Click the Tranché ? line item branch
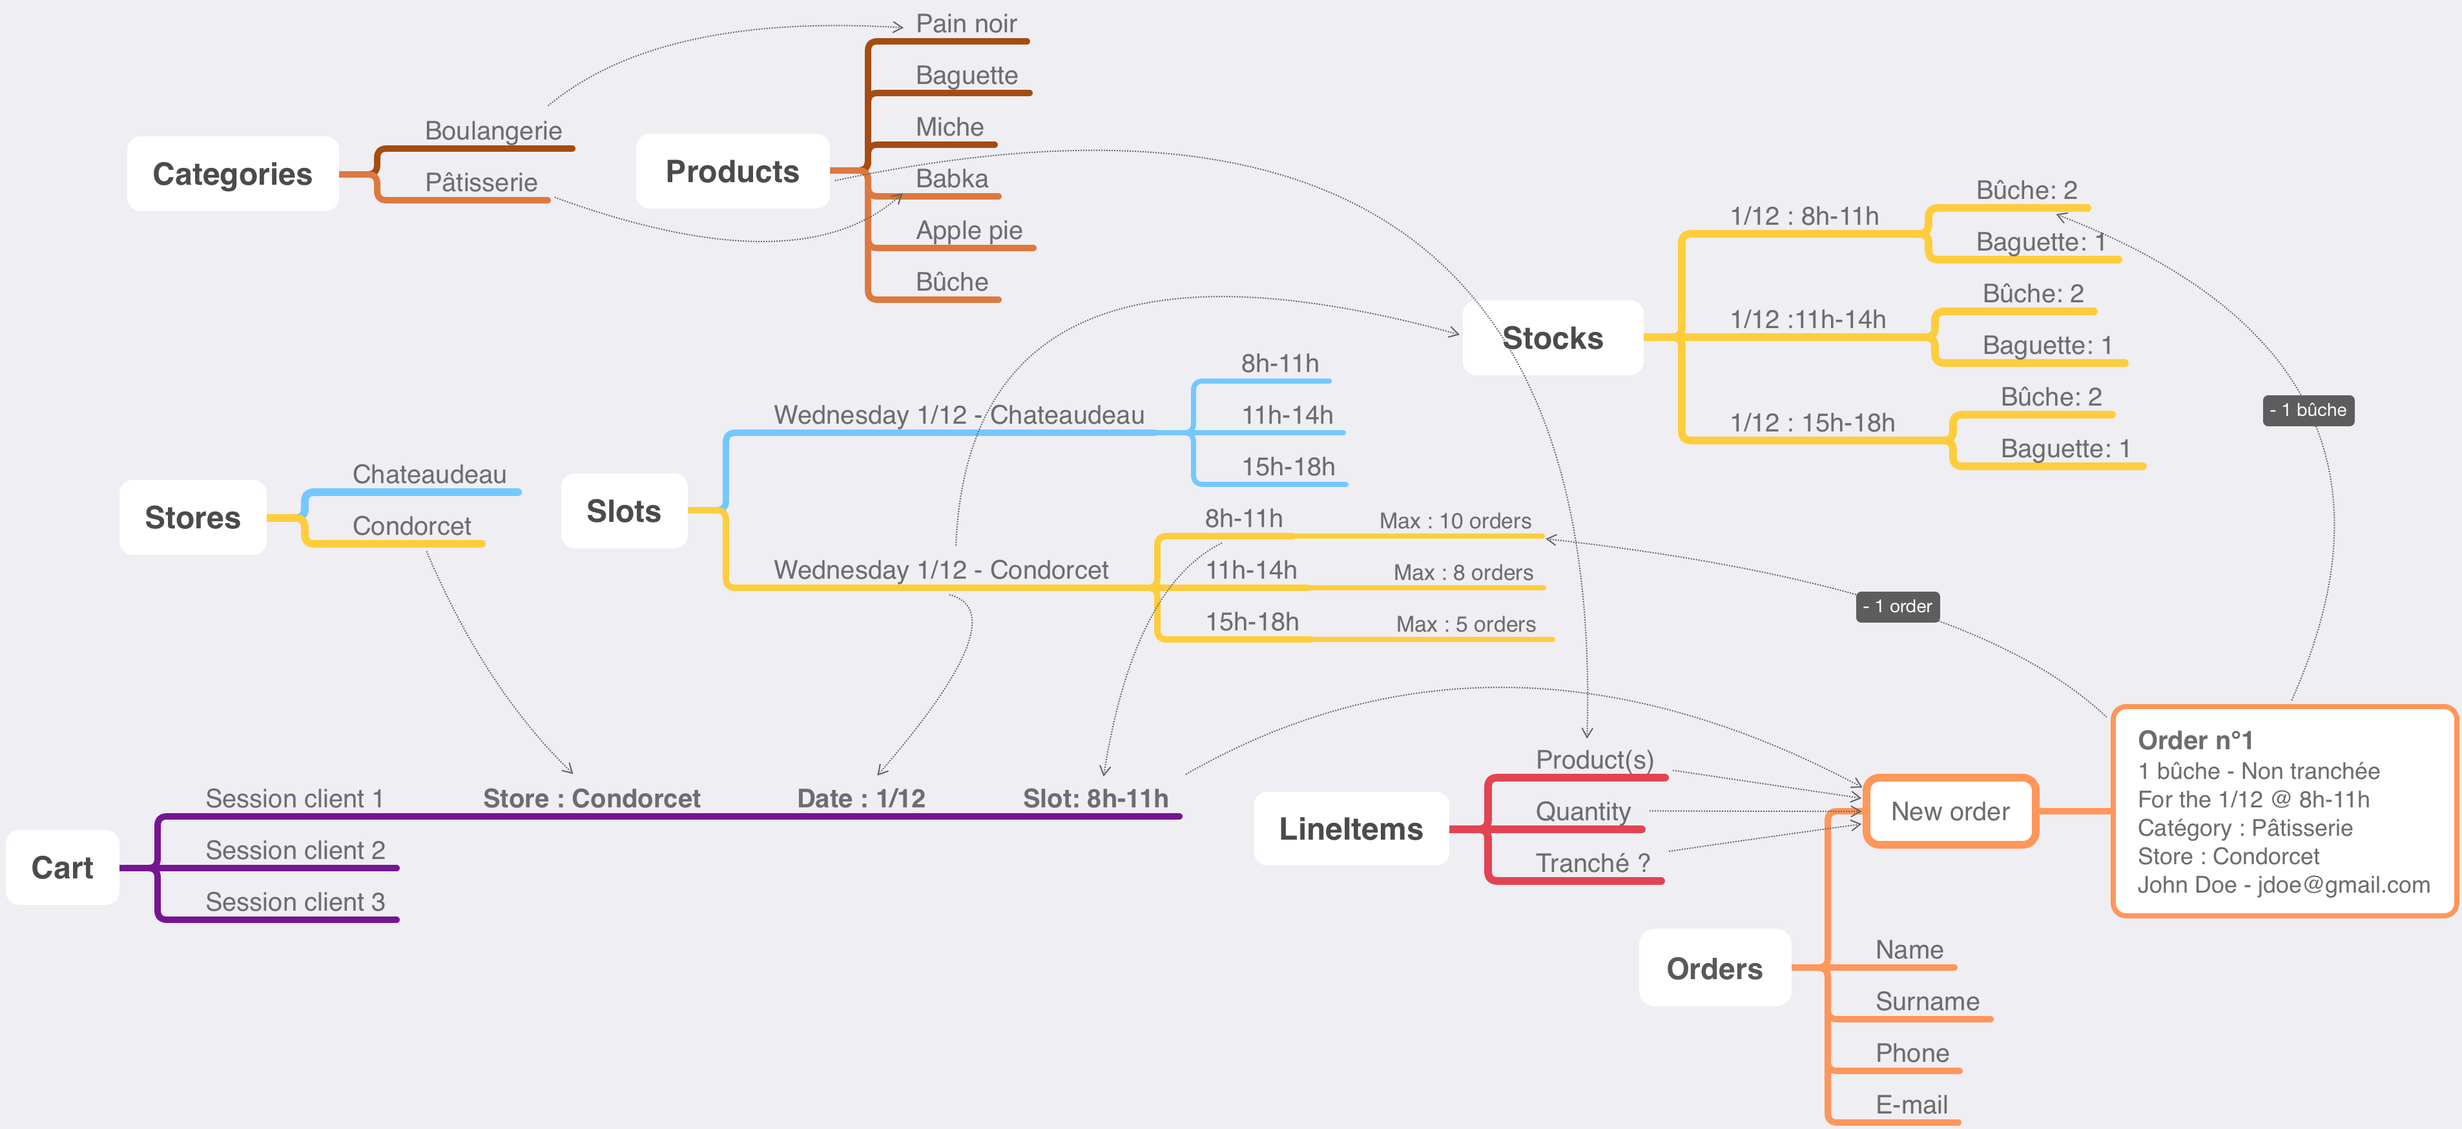Image resolution: width=2462 pixels, height=1129 pixels. 1592,864
